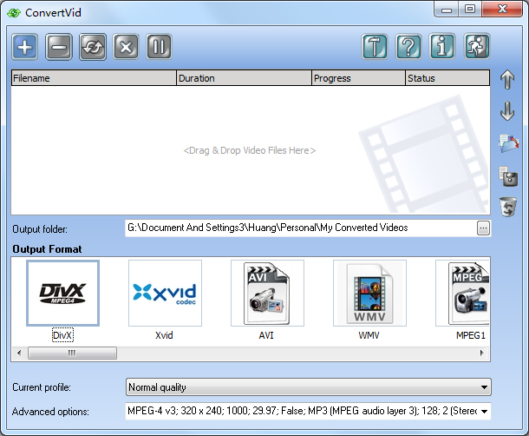This screenshot has width=529, height=436.
Task: Choose the WMV output format
Action: point(369,294)
